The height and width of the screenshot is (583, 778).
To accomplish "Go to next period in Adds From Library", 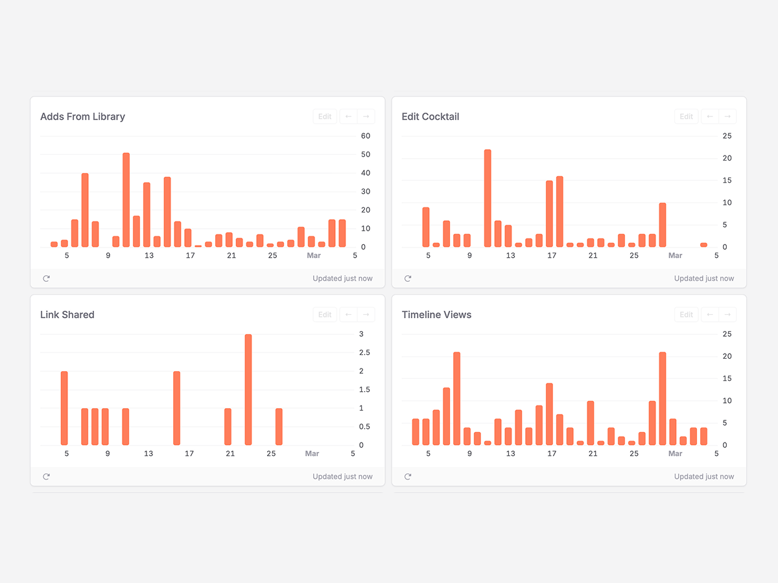I will (366, 117).
